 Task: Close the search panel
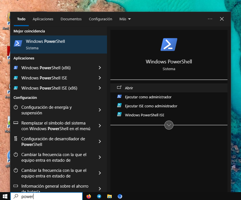coord(222,19)
